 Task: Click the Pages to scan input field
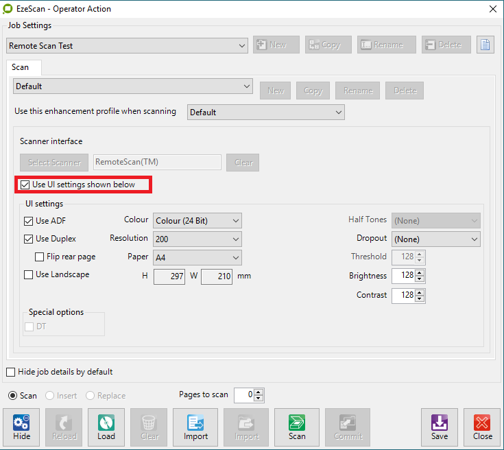pos(243,395)
